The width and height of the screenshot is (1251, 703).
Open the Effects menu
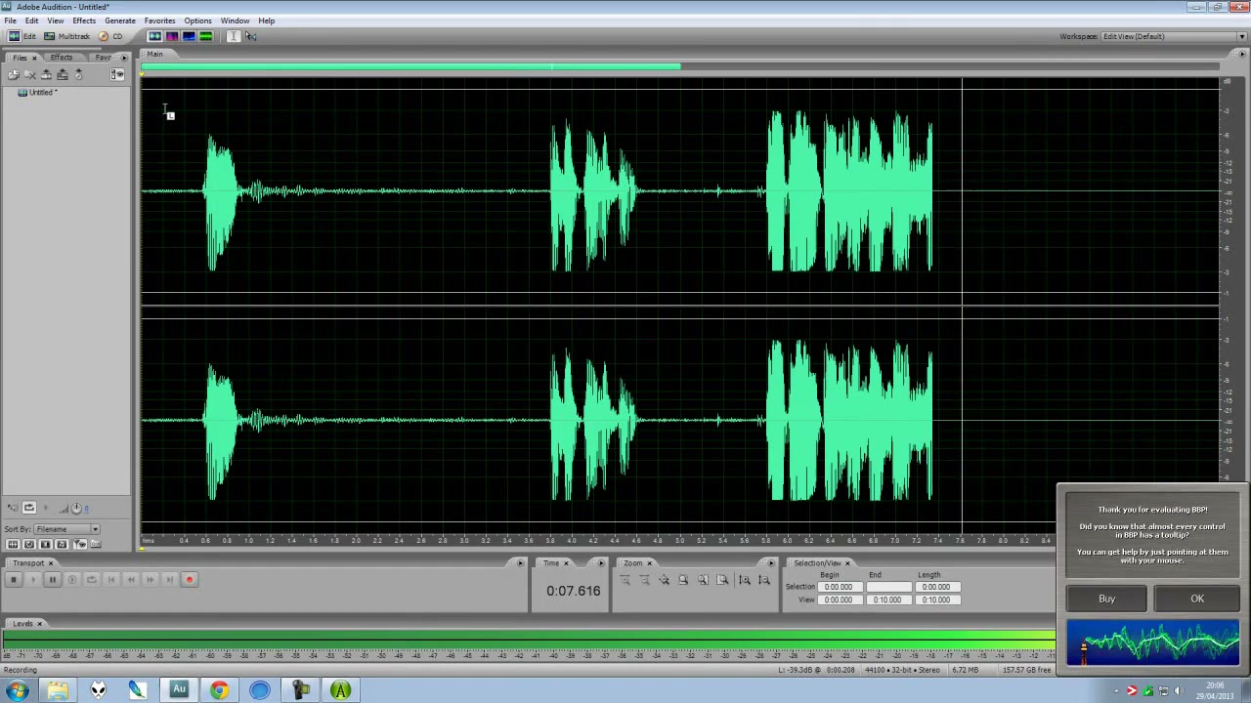(x=84, y=21)
